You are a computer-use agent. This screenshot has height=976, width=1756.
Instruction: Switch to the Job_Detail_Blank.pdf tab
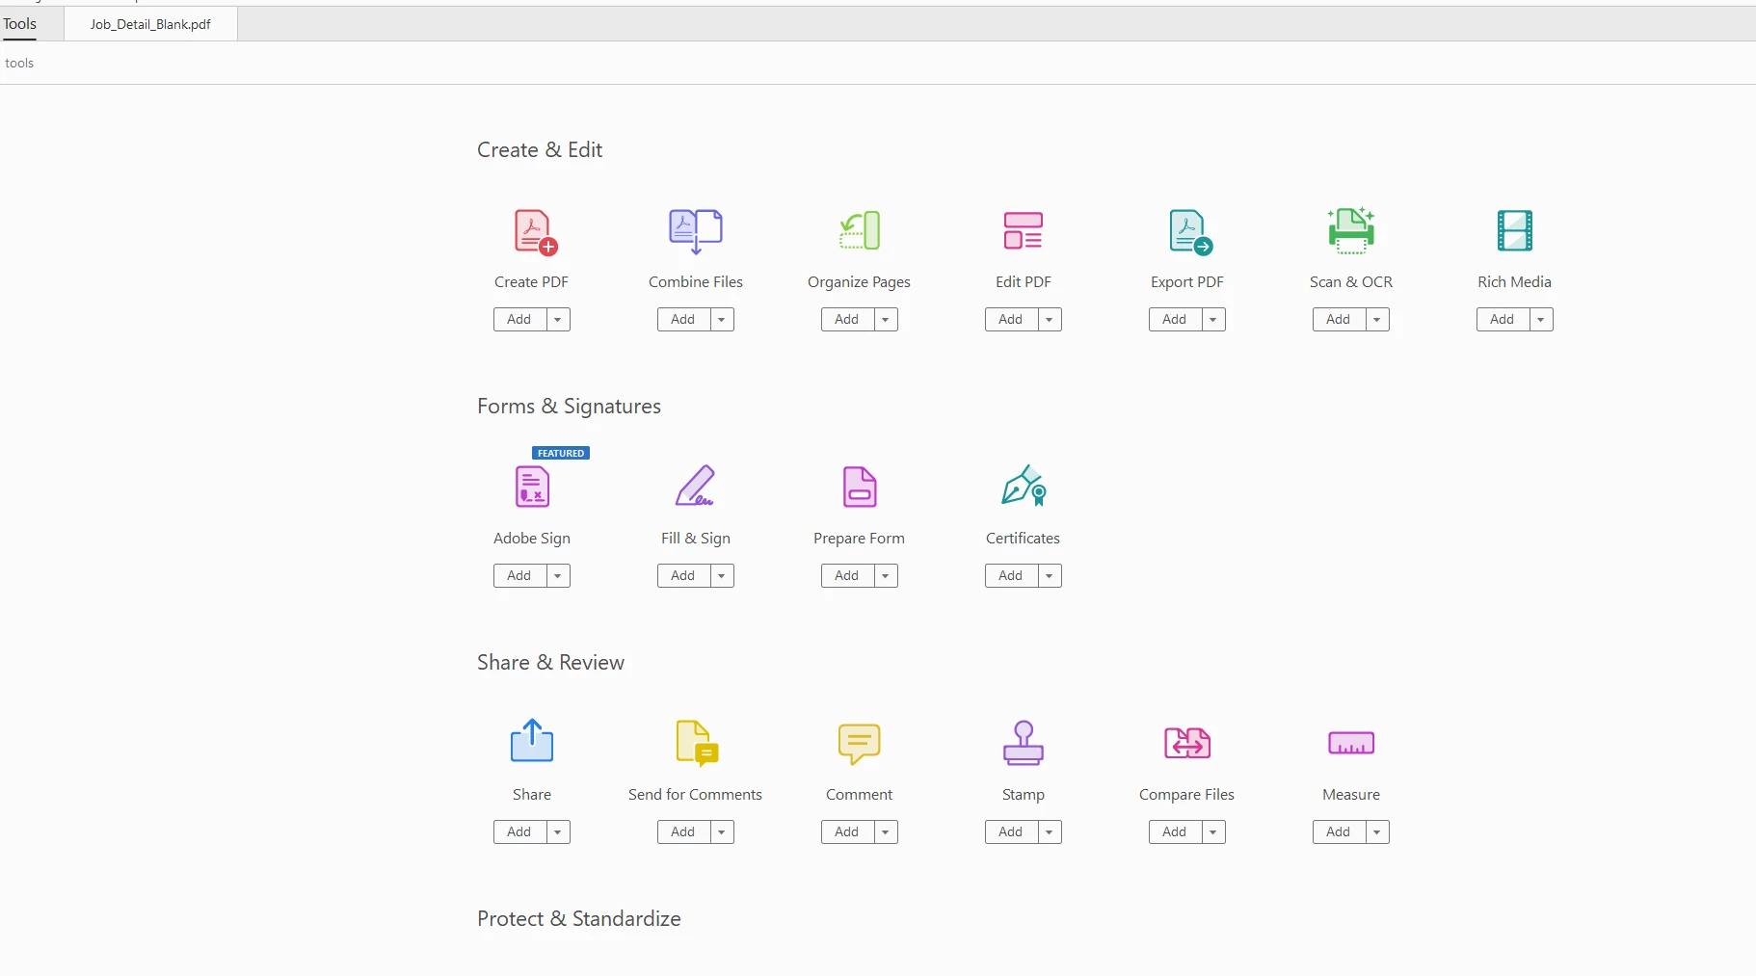150,24
